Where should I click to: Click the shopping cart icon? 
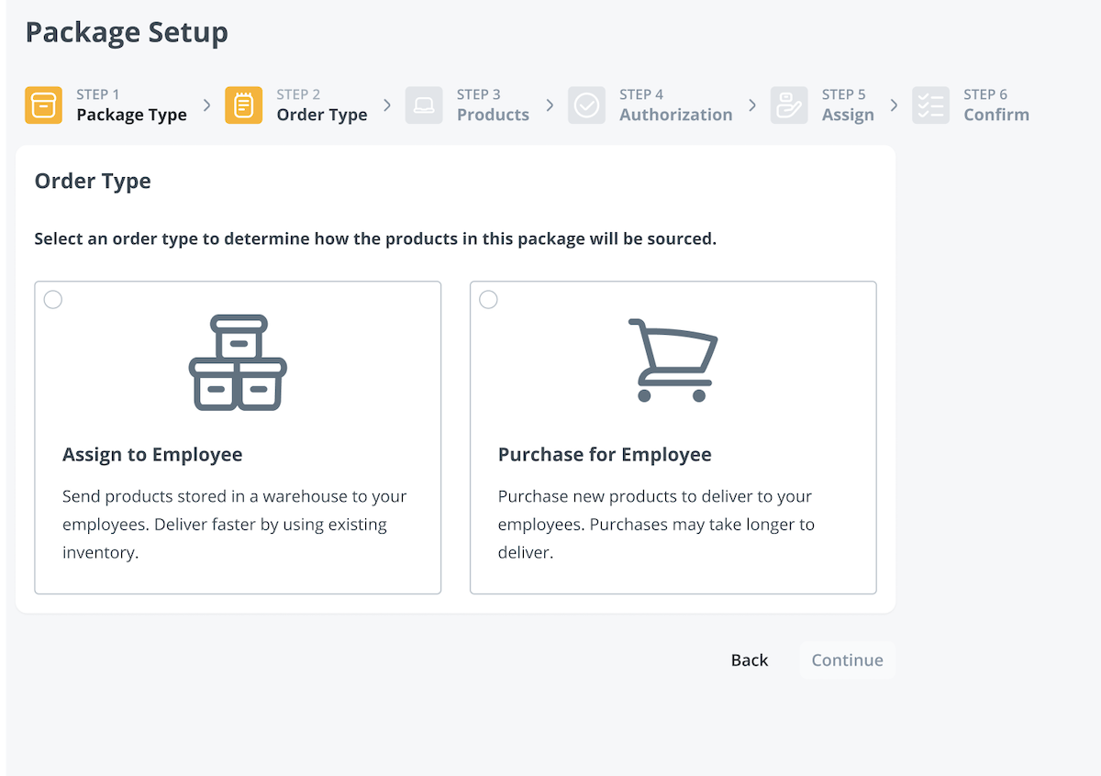point(673,360)
